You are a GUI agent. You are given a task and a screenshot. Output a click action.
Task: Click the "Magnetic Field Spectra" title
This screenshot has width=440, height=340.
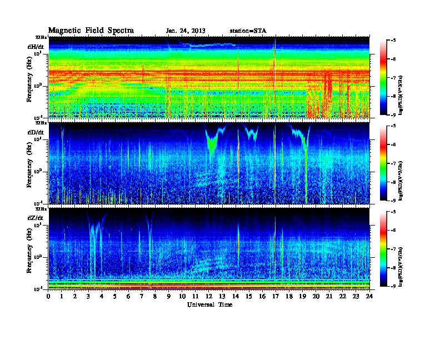click(91, 31)
